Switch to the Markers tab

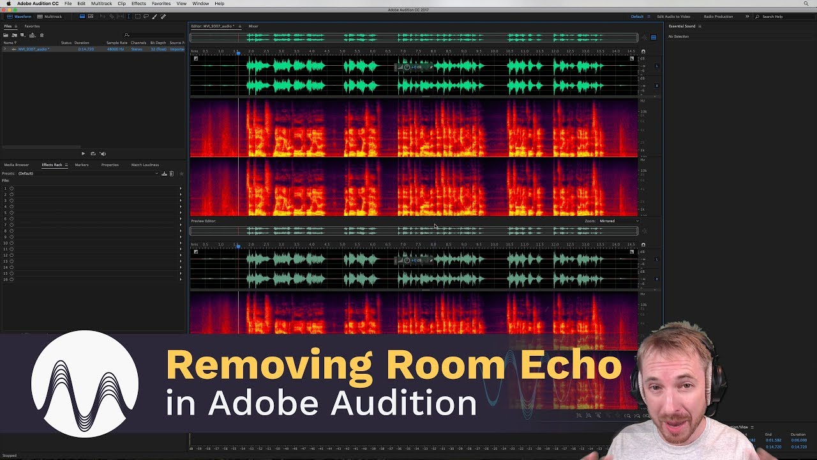click(82, 165)
